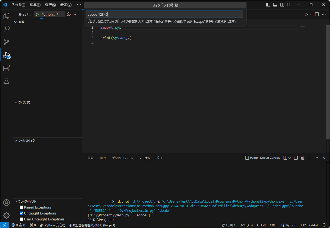Switch to the デバッグ コンソール tab

click(x=122, y=158)
